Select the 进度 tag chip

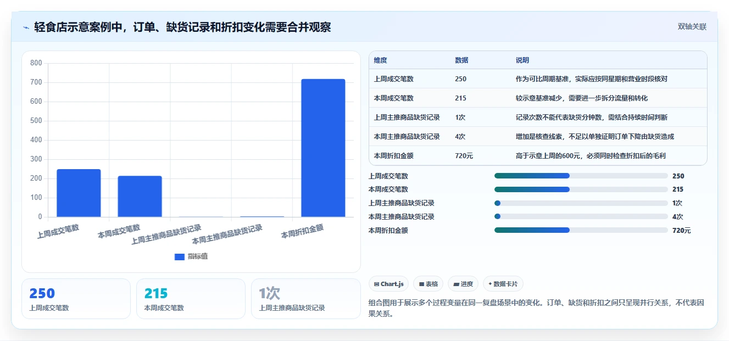click(463, 284)
